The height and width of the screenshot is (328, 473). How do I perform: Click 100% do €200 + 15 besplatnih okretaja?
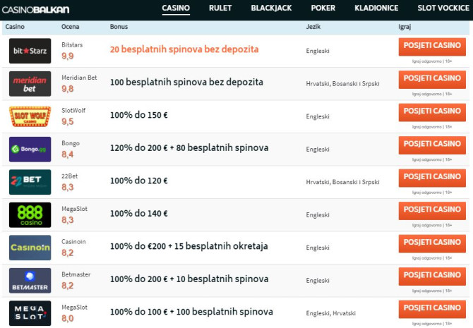click(x=188, y=246)
